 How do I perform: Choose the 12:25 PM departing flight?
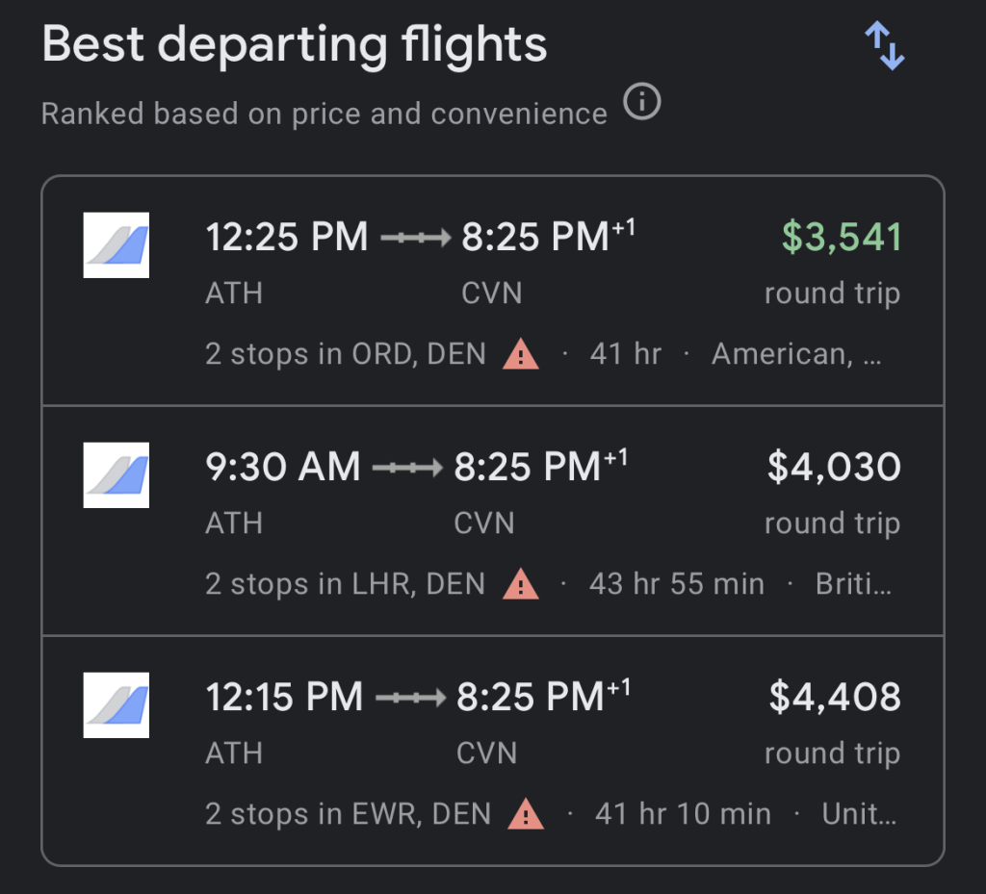(x=287, y=238)
